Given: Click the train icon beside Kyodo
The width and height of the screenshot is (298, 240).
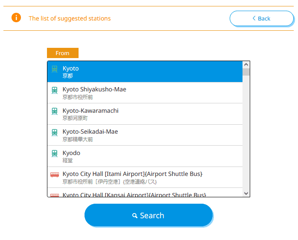Looking at the screenshot, I should (55, 154).
